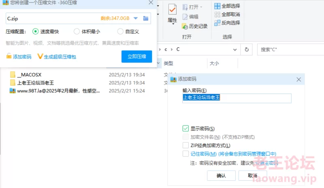This screenshot has height=188, width=324.
Task: Toggle the 记住密码 remember password checkbox
Action: pos(185,154)
